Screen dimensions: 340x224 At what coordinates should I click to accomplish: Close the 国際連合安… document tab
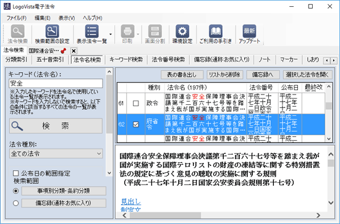[x=74, y=51]
